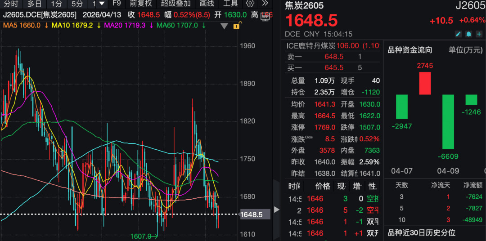
Task: Open chart settings gear icon
Action: click(250, 4)
